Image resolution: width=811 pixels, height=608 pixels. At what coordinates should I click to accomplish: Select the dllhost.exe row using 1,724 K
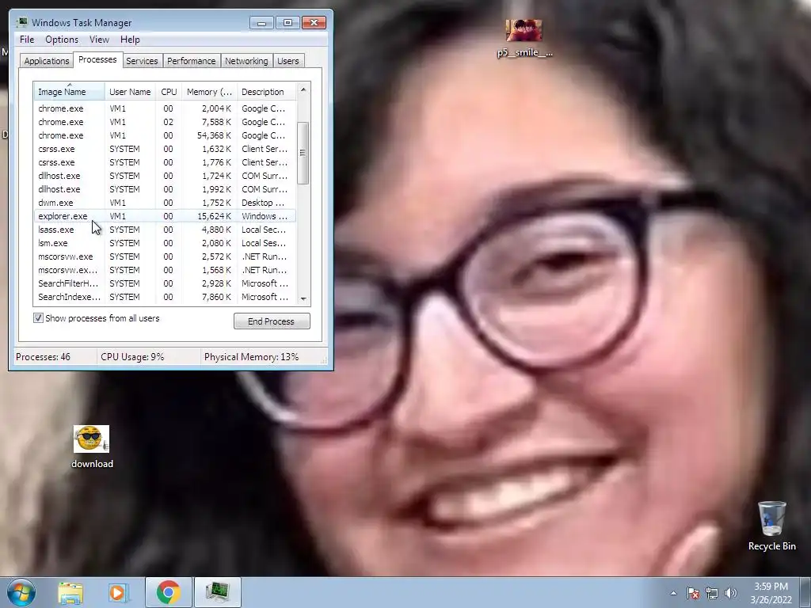tap(165, 176)
